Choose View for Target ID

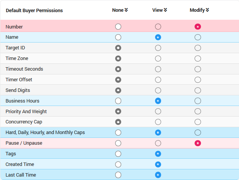158,48
